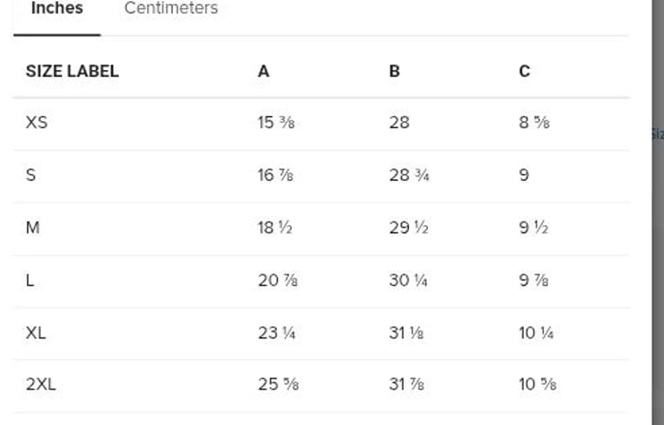Select the Inches tab
Viewport: 664px width, 425px height.
57,9
